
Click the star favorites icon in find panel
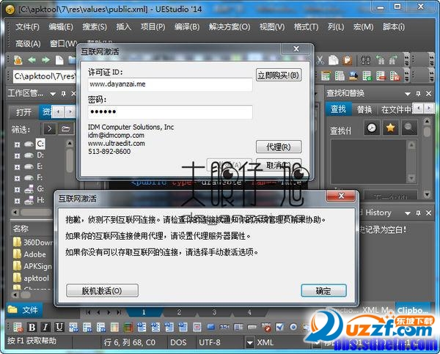click(390, 128)
